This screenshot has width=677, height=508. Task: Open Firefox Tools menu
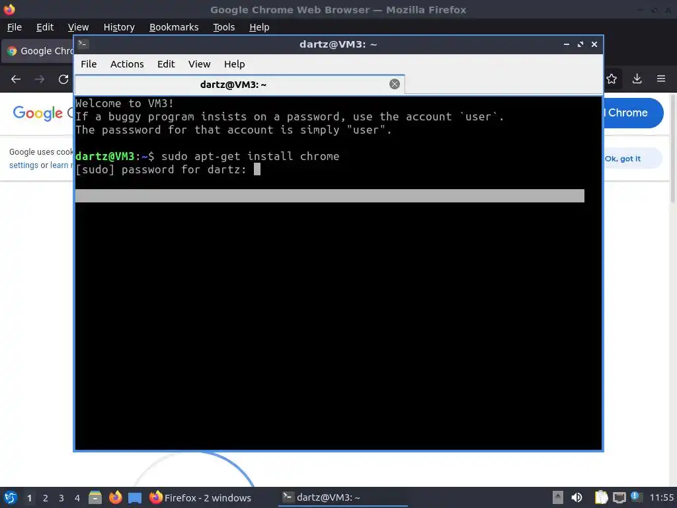223,27
